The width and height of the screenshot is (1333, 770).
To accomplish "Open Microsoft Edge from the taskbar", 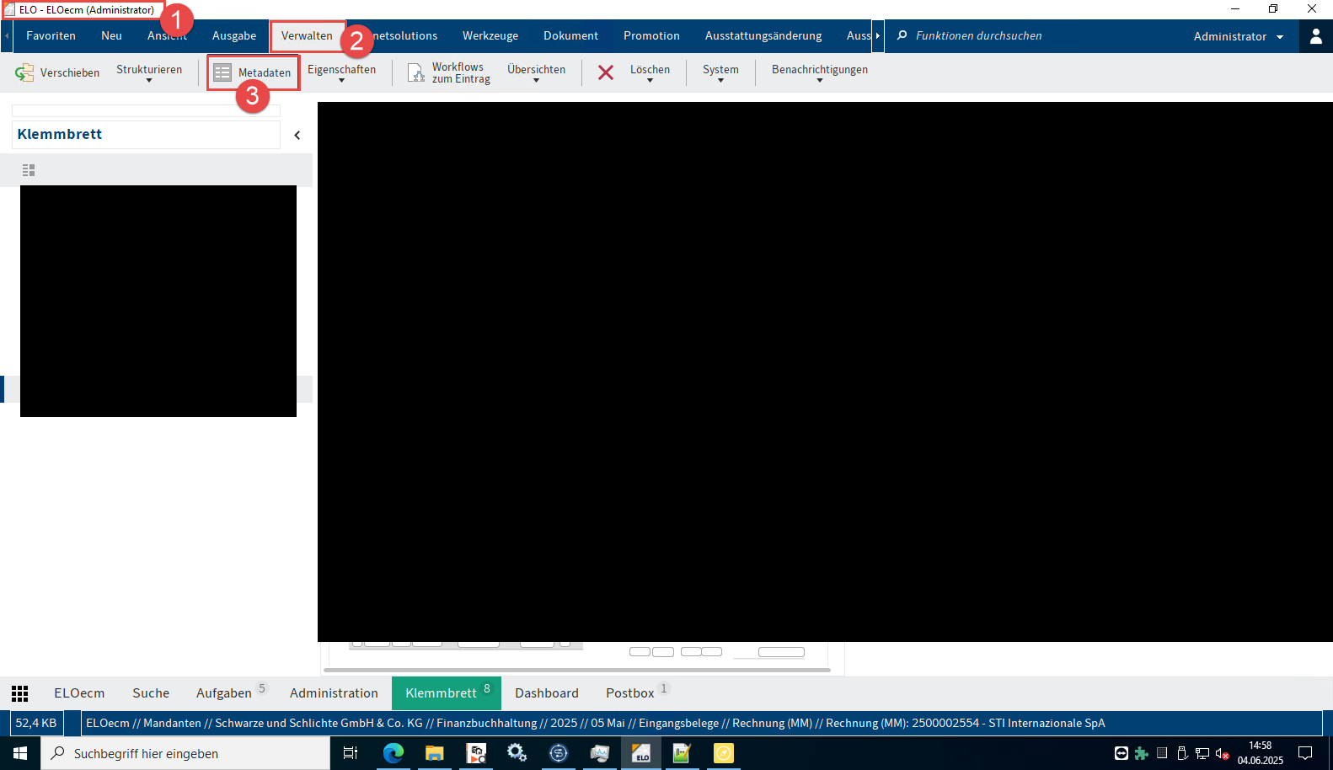I will [393, 753].
